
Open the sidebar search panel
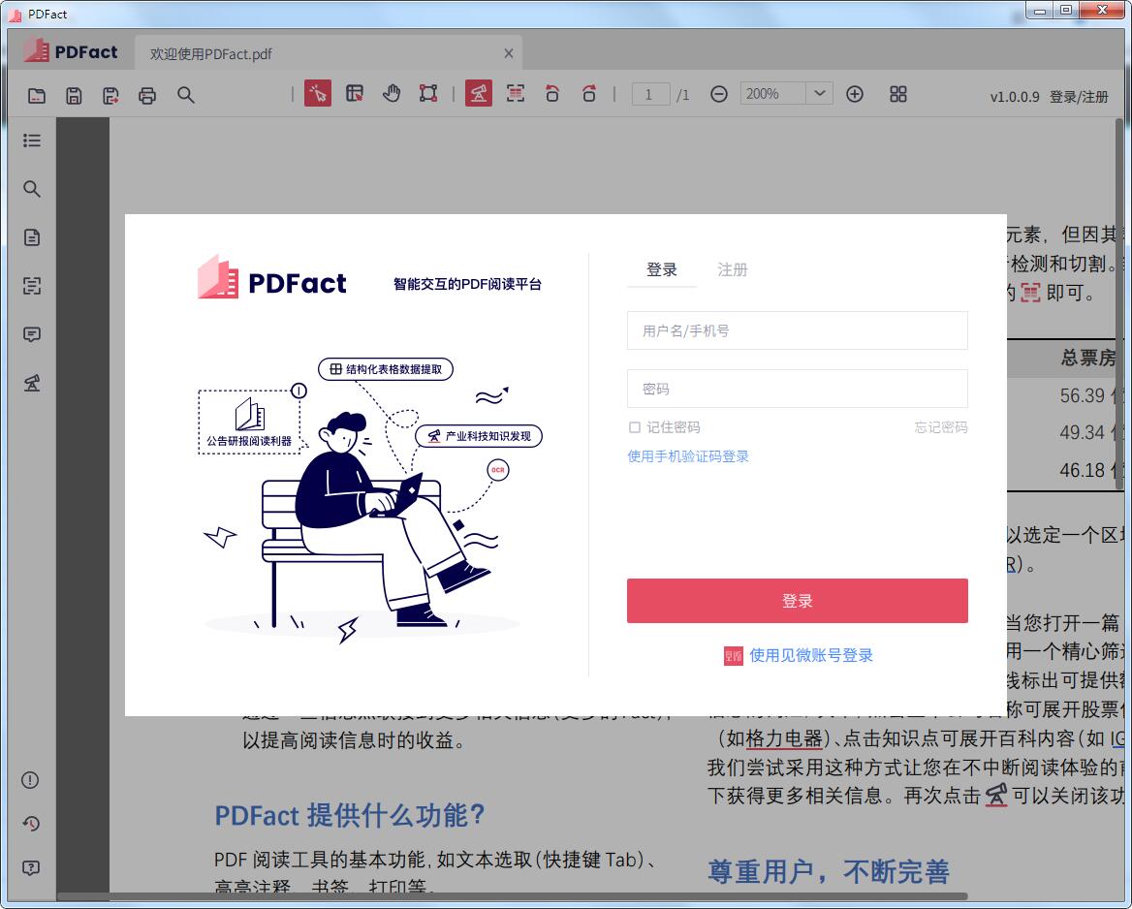pos(32,188)
